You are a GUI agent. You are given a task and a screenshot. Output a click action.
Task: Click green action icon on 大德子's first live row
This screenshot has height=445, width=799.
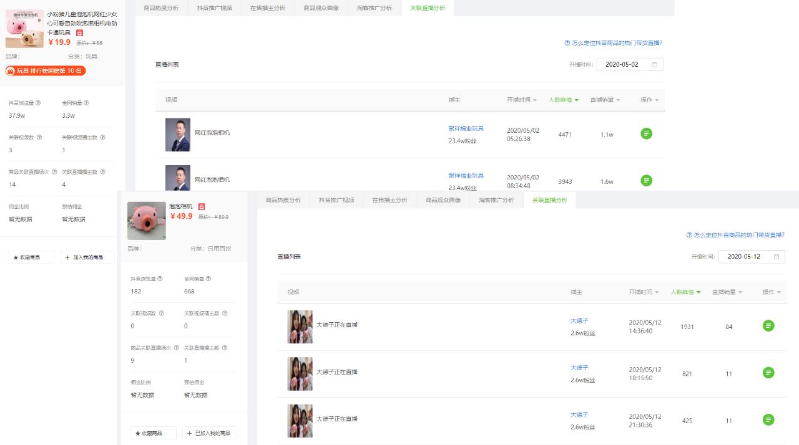[x=768, y=327]
